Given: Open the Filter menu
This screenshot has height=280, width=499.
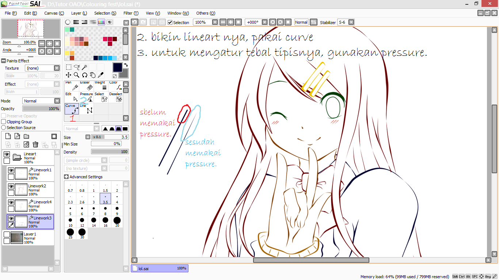Looking at the screenshot, I should tap(130, 13).
